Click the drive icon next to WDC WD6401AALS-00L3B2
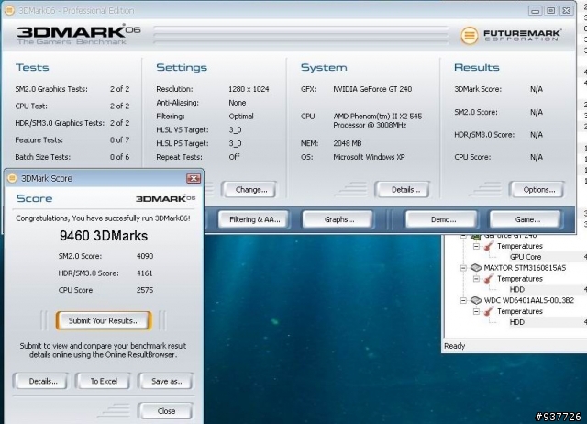This screenshot has height=424, width=587. coord(475,300)
